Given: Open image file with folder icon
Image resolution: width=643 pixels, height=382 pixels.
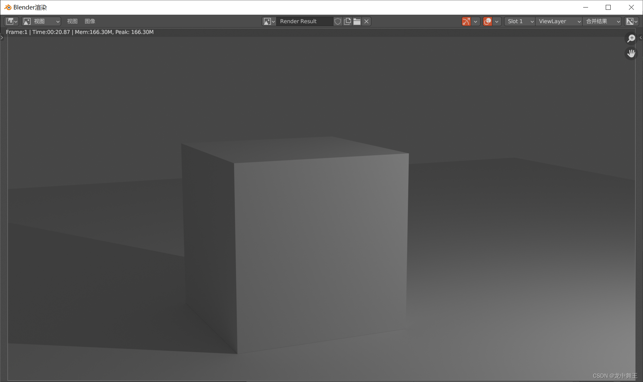Looking at the screenshot, I should pos(357,21).
